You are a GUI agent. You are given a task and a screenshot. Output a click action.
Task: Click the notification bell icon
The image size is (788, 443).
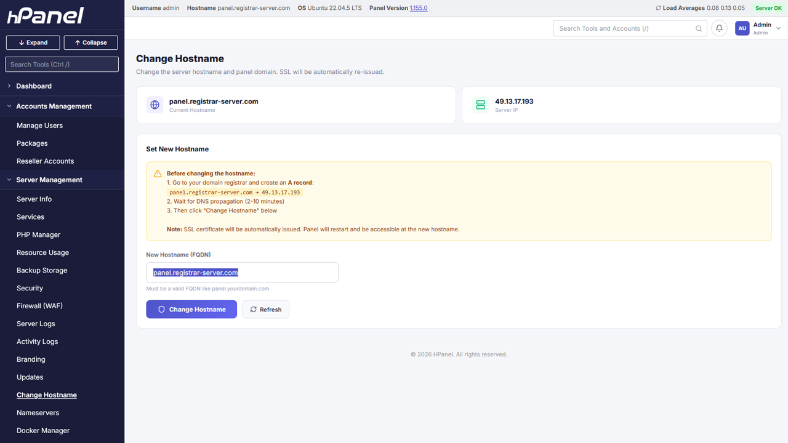tap(719, 28)
